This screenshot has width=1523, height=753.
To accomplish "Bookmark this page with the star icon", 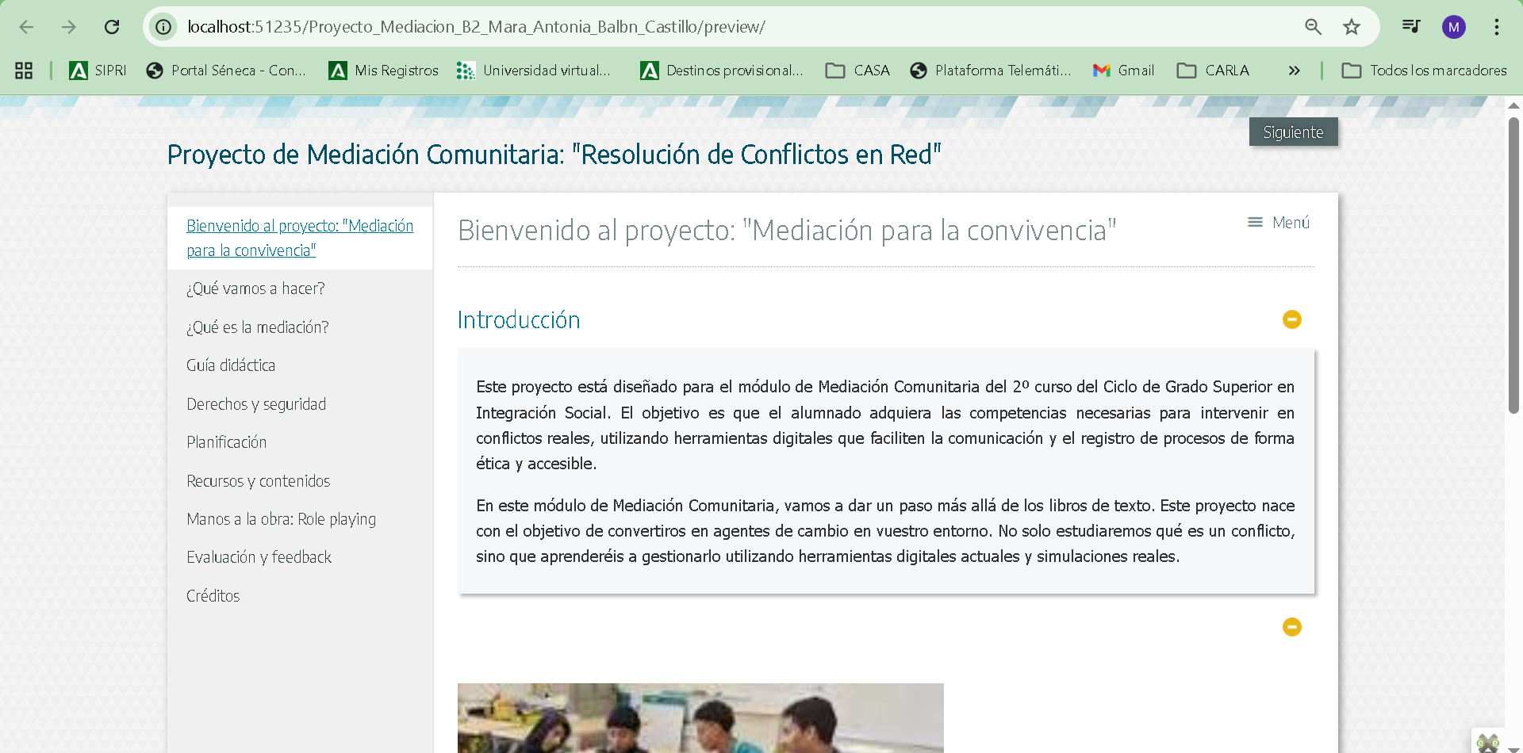I will pyautogui.click(x=1352, y=27).
